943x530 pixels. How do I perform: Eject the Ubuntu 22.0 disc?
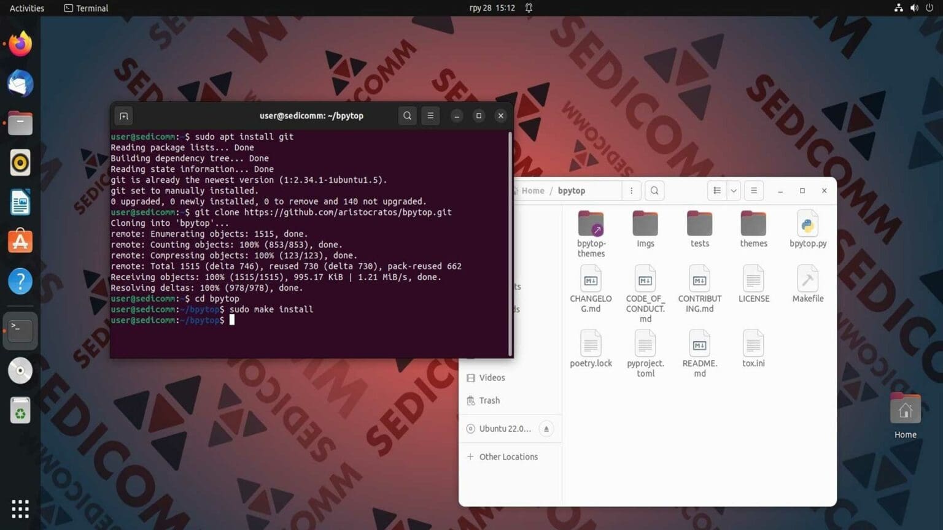(x=546, y=429)
